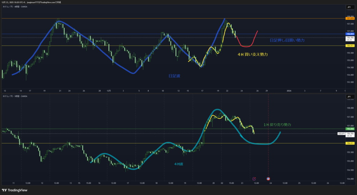
Task: Select the orange 157.876 price label
Action: (350, 18)
